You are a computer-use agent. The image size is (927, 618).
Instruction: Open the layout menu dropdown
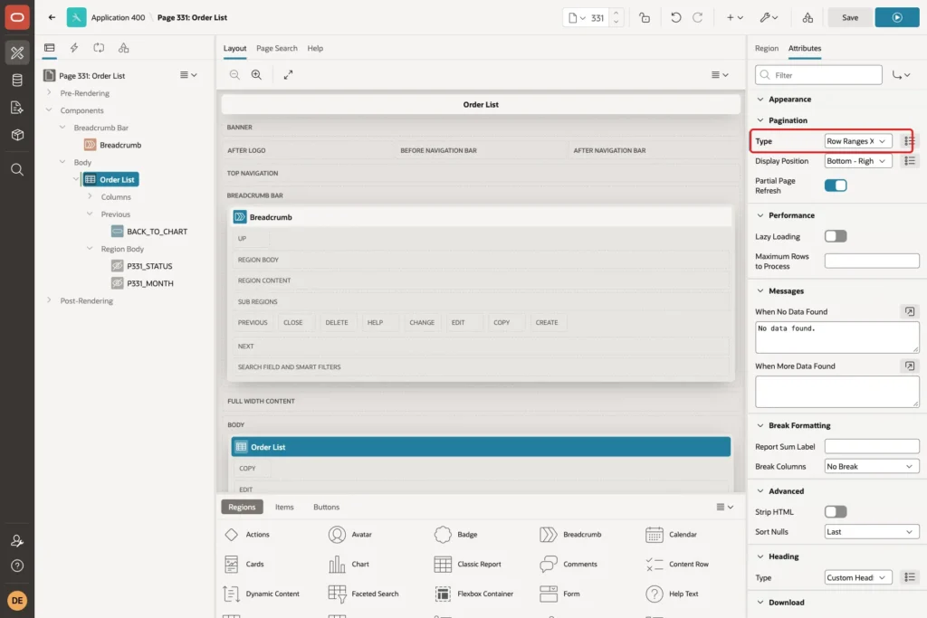tap(720, 74)
